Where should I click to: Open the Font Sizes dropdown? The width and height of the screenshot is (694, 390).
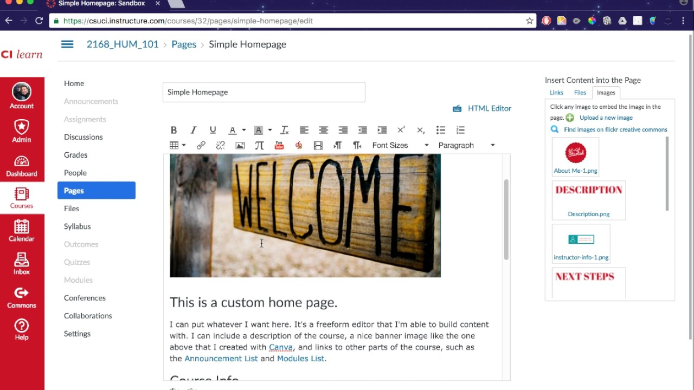pos(400,145)
